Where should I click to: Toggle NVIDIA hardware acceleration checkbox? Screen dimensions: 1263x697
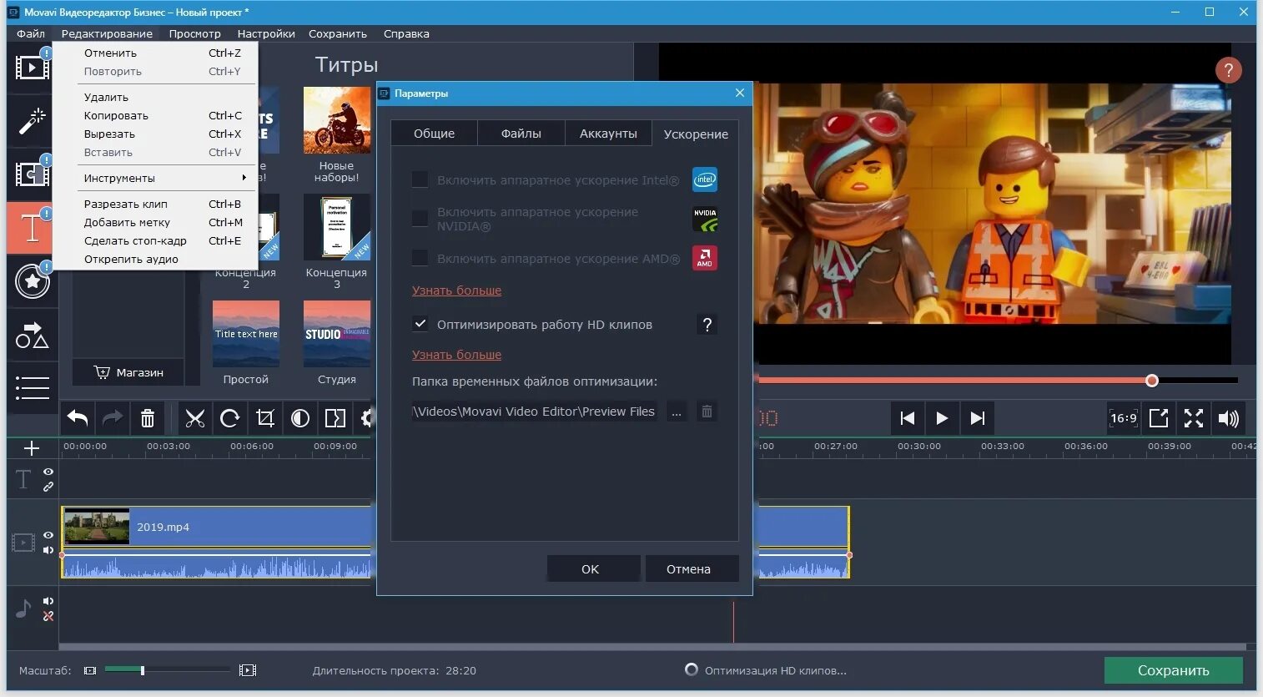pyautogui.click(x=420, y=219)
